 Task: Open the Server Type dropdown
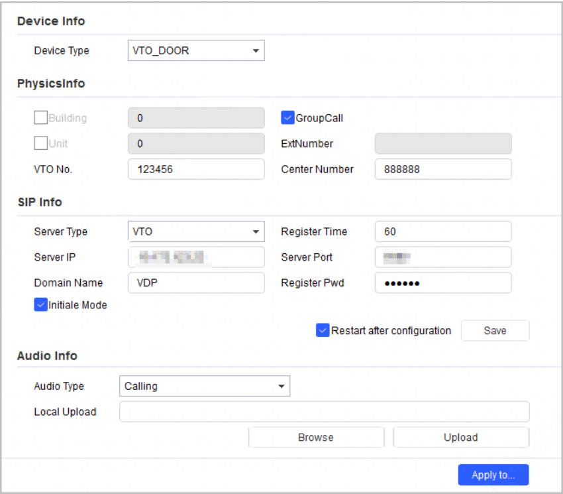[196, 231]
